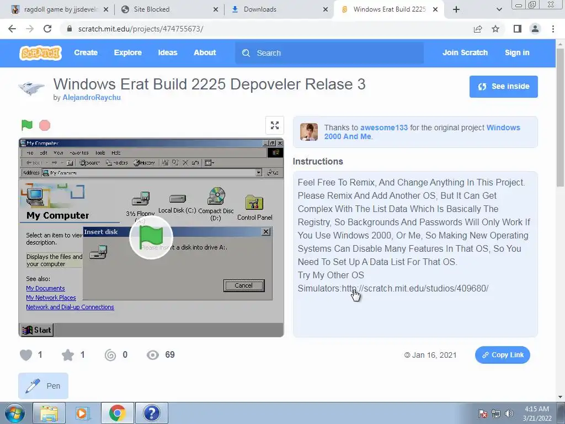Open the Explore menu item
This screenshot has height=424, width=565.
click(128, 52)
